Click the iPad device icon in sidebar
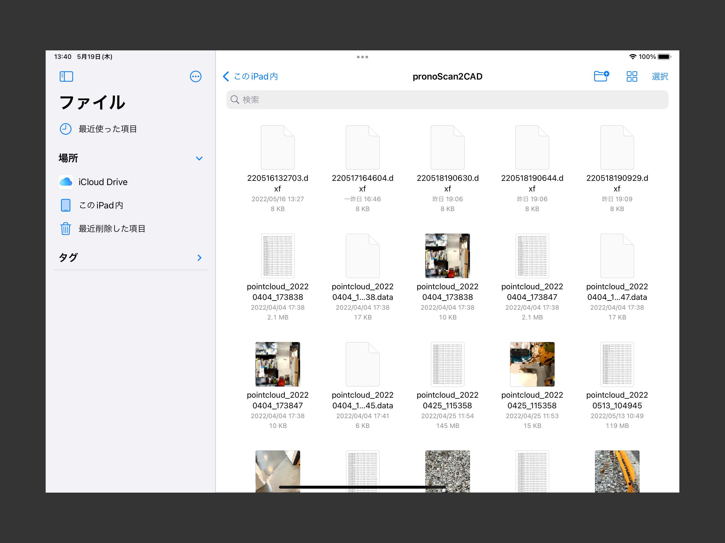This screenshot has width=725, height=543. coord(66,205)
